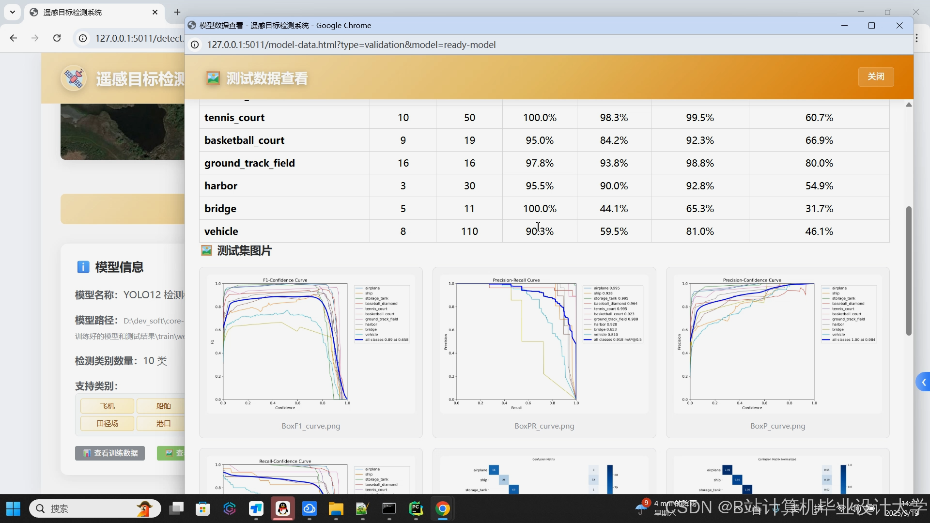
Task: Click the 飞机 category tag
Action: click(108, 406)
